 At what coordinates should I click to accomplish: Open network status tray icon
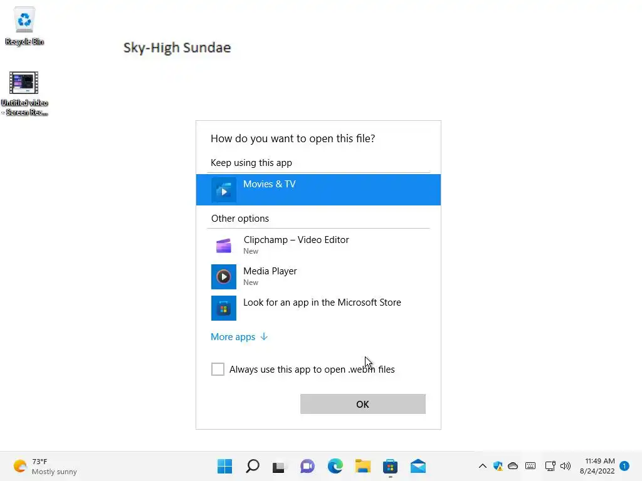coord(550,466)
